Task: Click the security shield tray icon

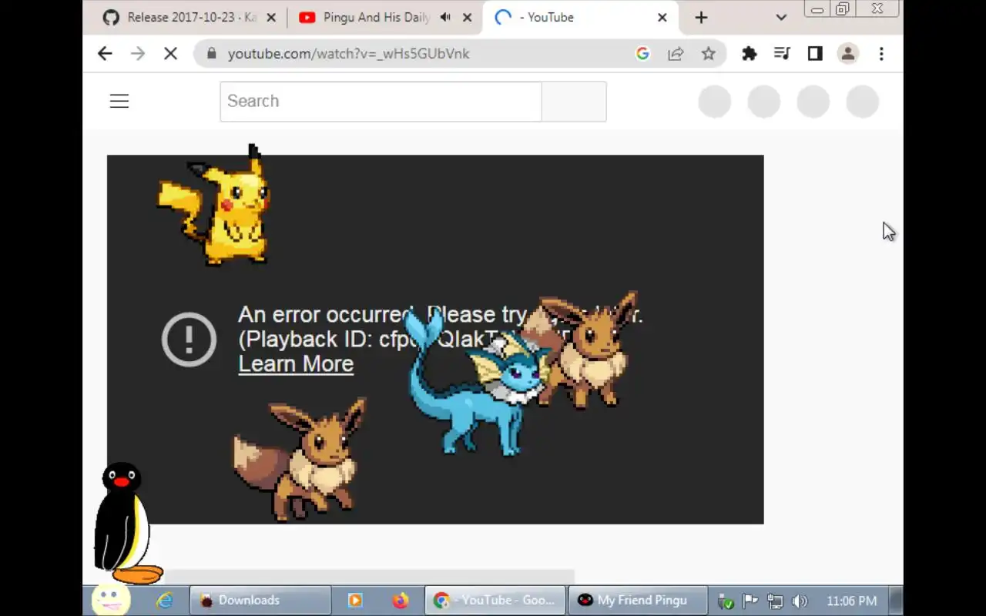Action: (725, 601)
